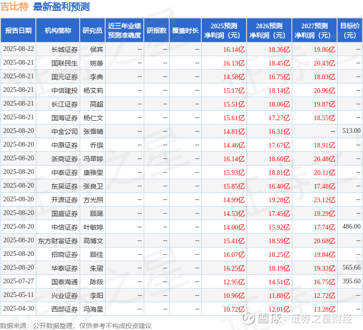Click researcher name 方光照

93,200
